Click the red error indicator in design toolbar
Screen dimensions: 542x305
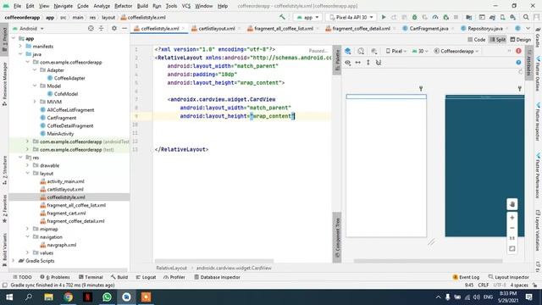pos(518,51)
